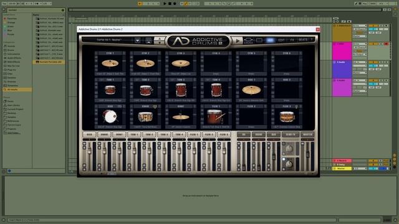Image resolution: width=399 pixels, height=224 pixels.
Task: Select the SNARE drum image
Action: point(145,117)
